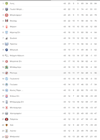The height and width of the screenshot is (140, 100).
Task: Select the highlighted Ρέντινγκ row
Action: point(50,73)
